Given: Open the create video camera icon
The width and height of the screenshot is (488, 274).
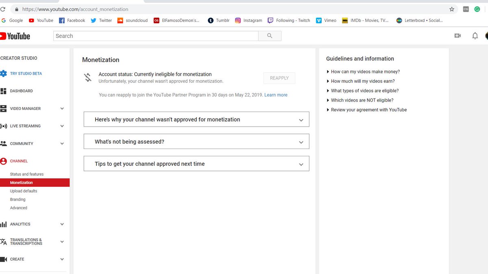Looking at the screenshot, I should pyautogui.click(x=457, y=36).
